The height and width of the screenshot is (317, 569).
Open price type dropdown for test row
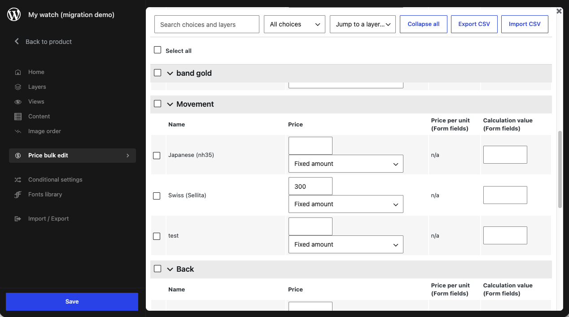[x=346, y=244]
